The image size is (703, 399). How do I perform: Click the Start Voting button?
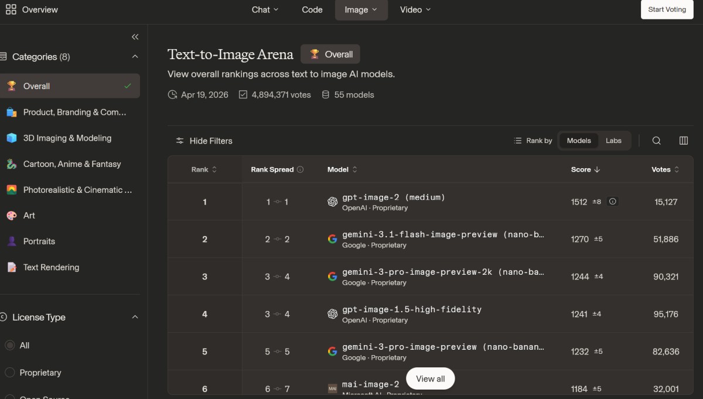coord(667,9)
